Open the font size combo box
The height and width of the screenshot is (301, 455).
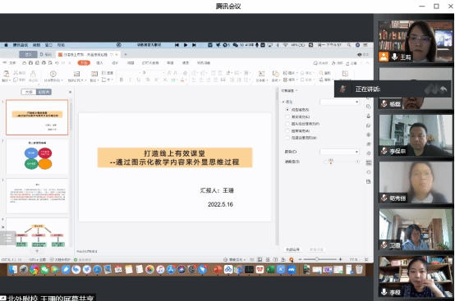click(x=154, y=73)
